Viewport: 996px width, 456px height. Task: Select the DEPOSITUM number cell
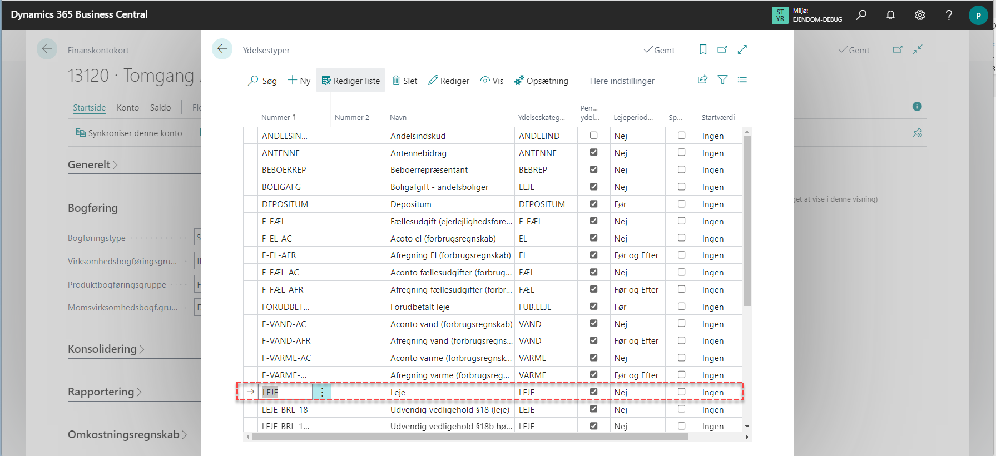pos(285,204)
